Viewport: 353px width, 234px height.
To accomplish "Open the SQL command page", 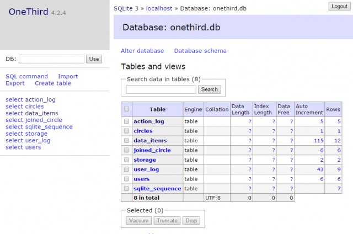I will click(26, 76).
